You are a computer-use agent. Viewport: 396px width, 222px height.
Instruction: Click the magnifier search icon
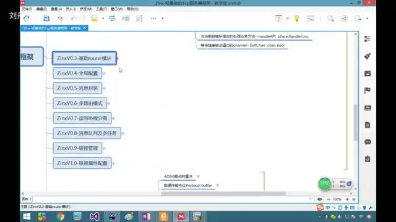(330, 18)
